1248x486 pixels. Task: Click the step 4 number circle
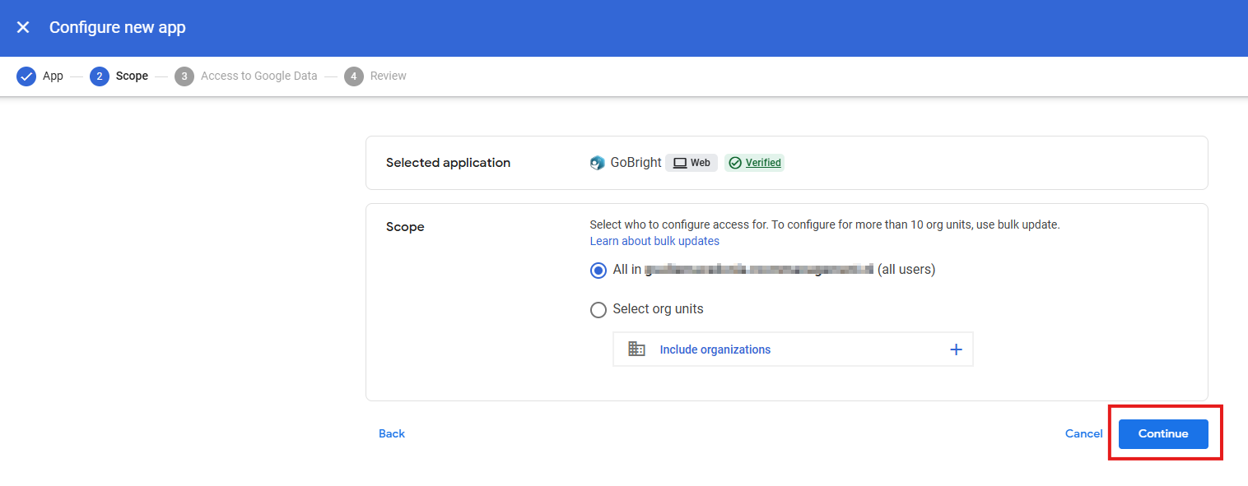coord(354,76)
